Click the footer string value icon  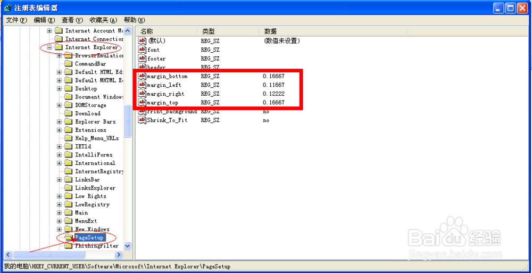142,59
